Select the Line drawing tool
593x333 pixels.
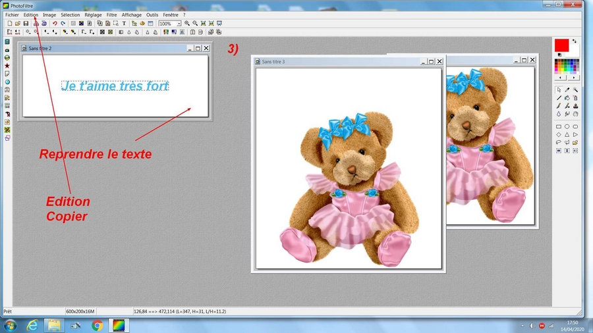tap(559, 97)
